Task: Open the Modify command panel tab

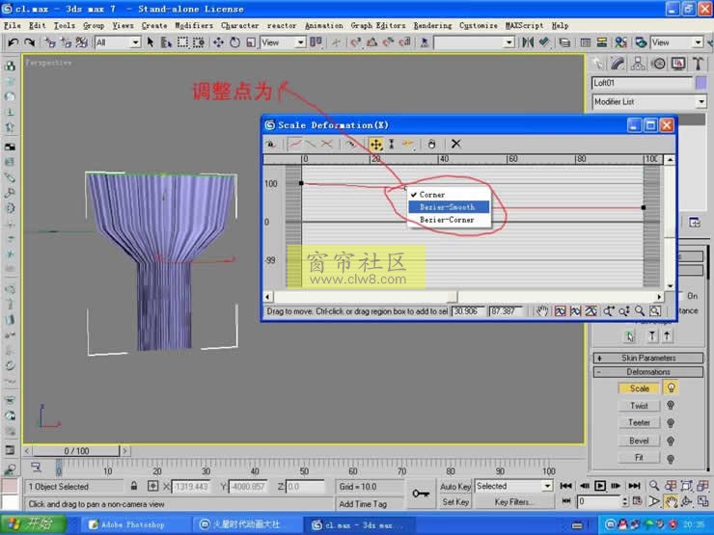Action: (x=618, y=64)
